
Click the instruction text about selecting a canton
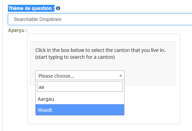(x=100, y=50)
